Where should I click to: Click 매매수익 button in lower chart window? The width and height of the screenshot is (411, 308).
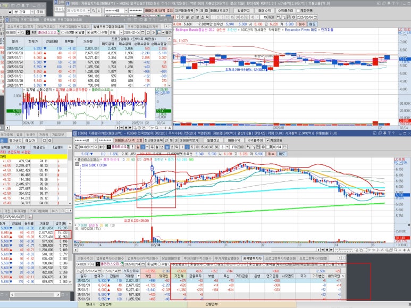[234, 140]
